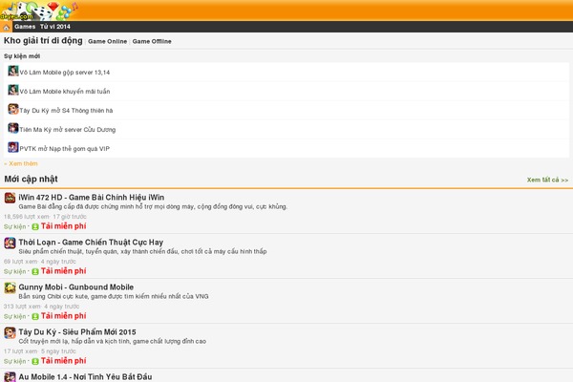The image size is (573, 382).
Task: Open iWin 472 HD - Game Bài Chính Hiệu iWin
Action: click(x=92, y=198)
